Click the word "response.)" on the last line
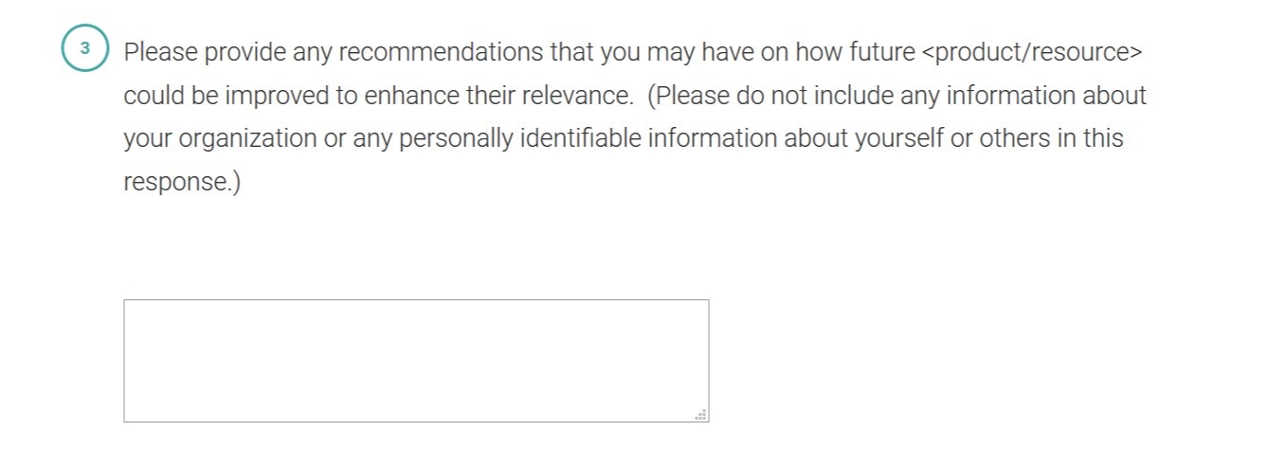 point(182,182)
